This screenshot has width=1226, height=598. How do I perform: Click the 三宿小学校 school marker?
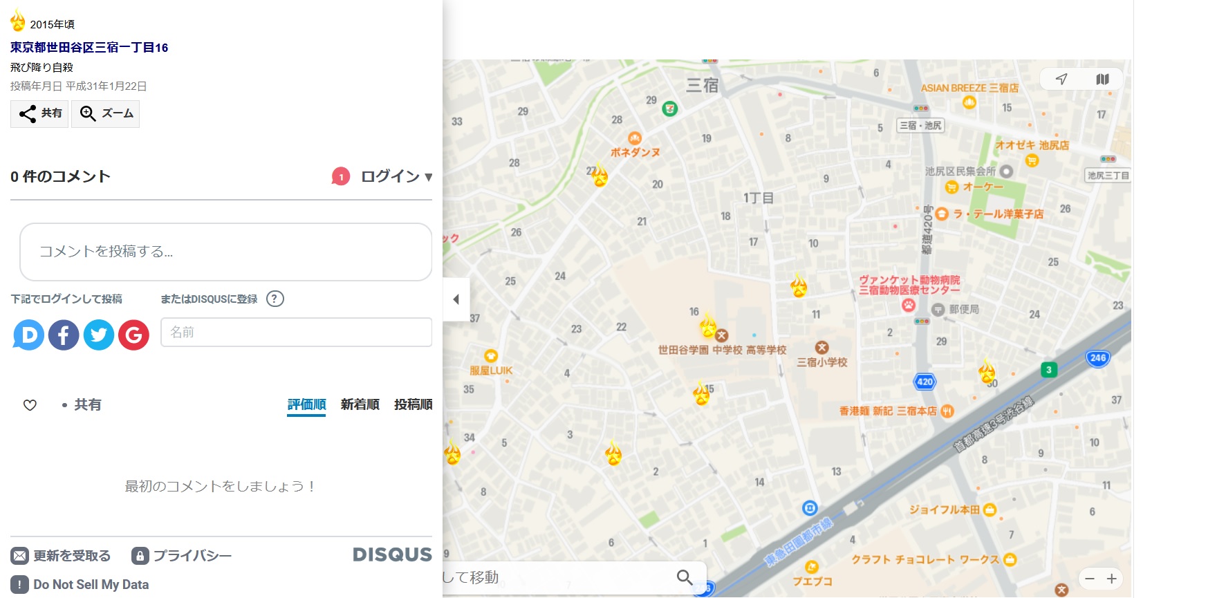[821, 348]
